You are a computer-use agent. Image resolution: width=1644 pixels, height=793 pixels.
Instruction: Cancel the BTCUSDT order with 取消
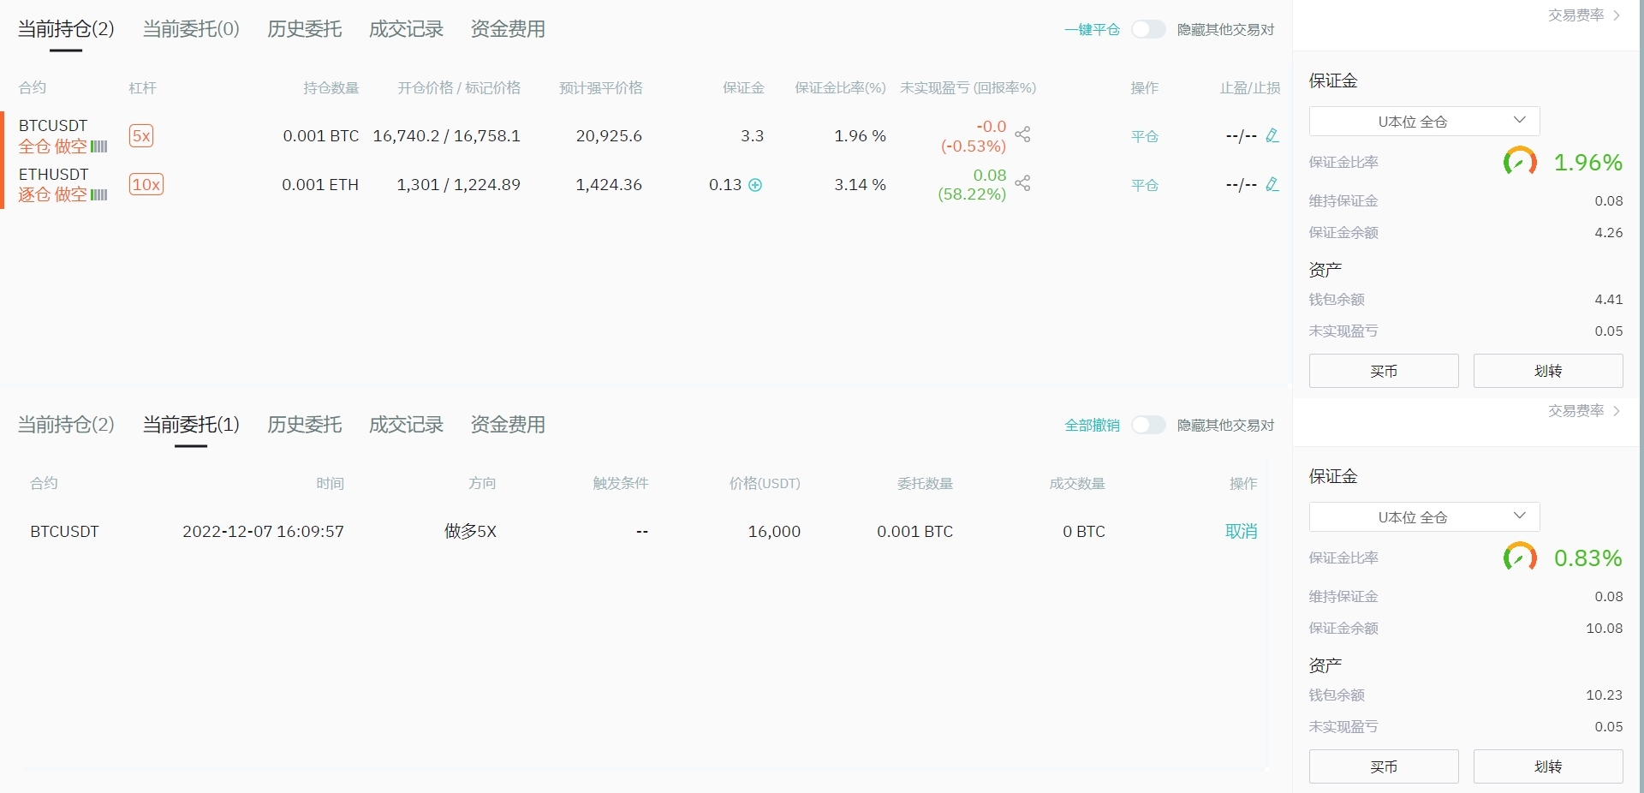coord(1241,532)
